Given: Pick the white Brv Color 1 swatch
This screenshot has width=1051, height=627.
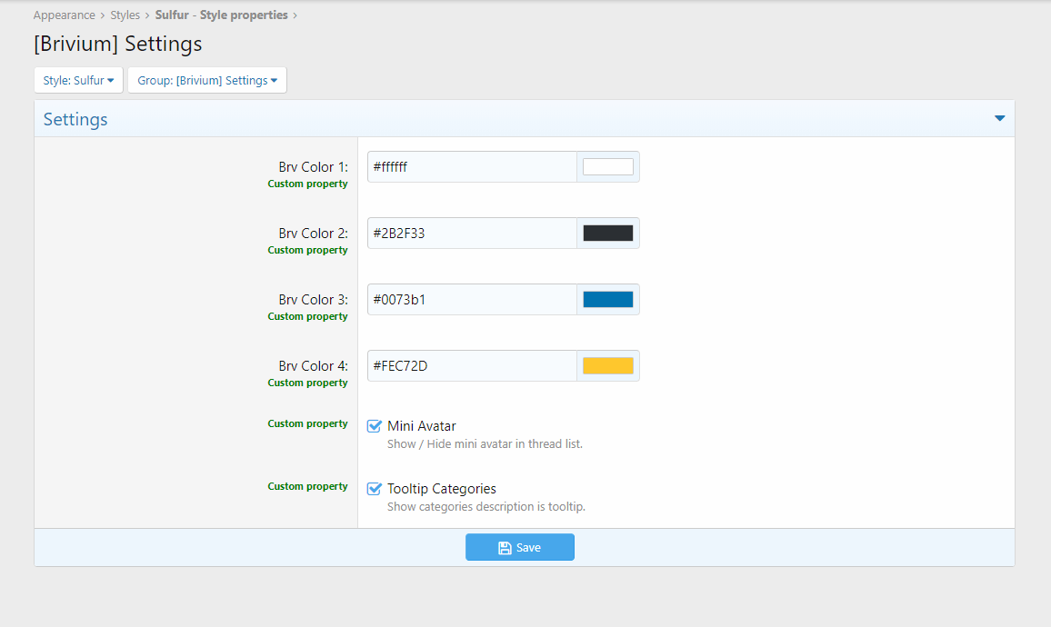Looking at the screenshot, I should [607, 167].
